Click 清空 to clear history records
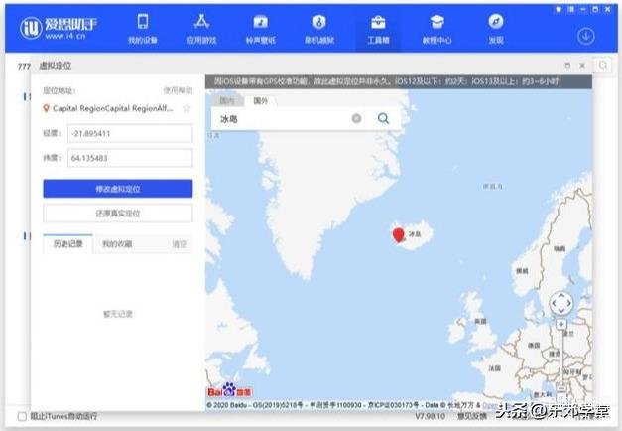Screen dimensions: 622x431 [x=179, y=243]
